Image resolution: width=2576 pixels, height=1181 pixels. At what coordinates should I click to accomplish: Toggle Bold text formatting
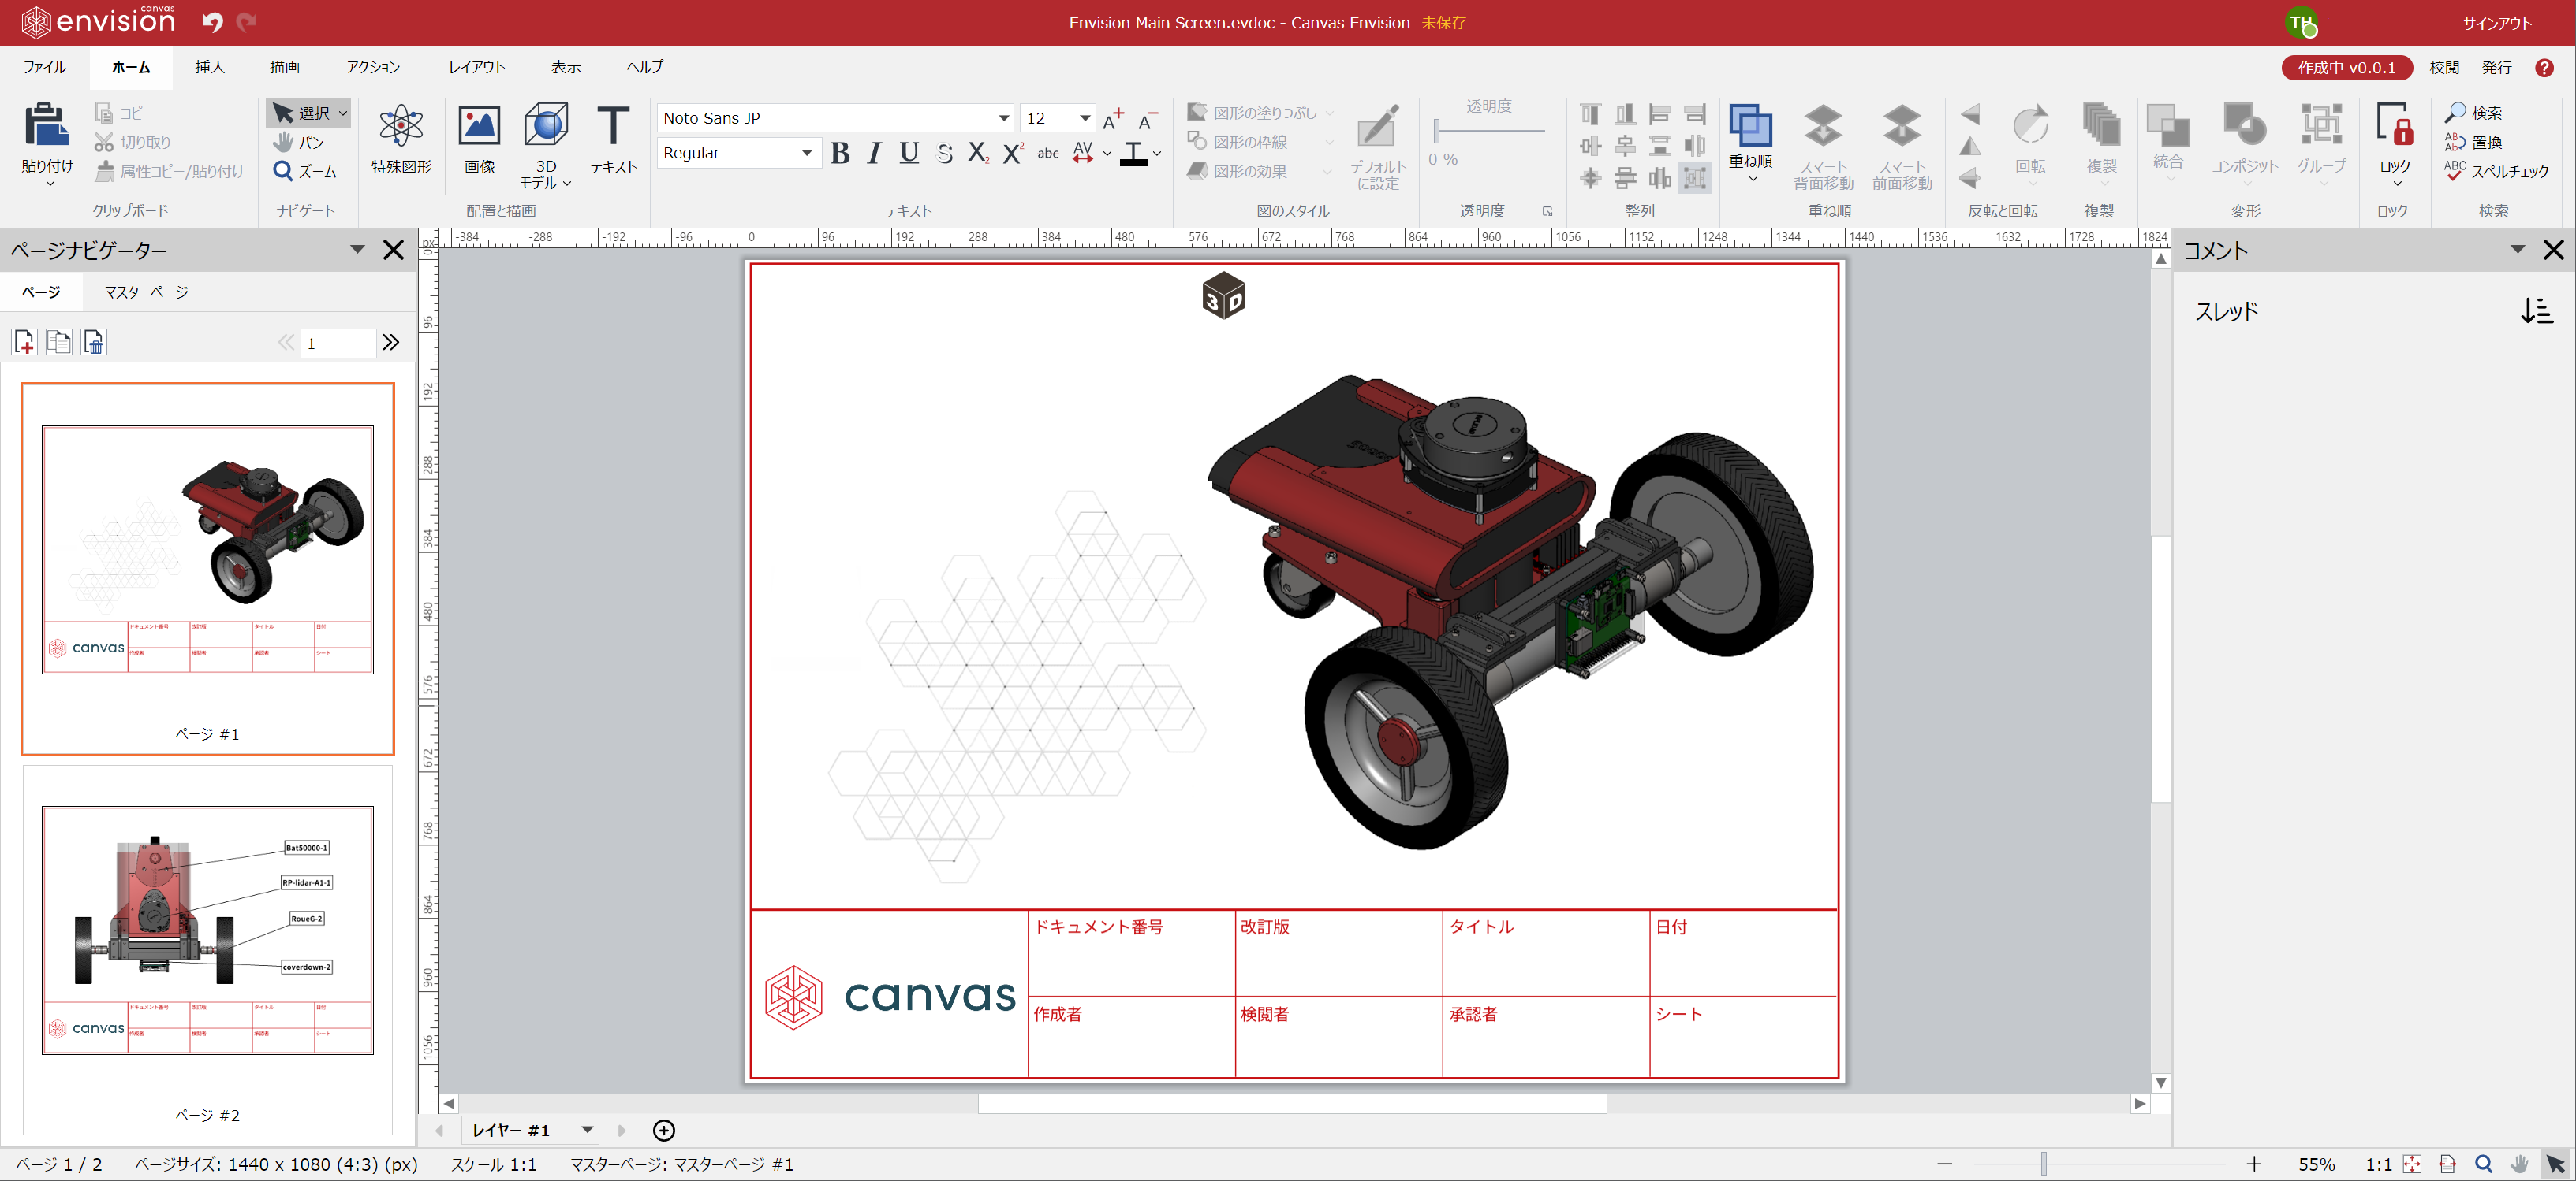tap(840, 153)
